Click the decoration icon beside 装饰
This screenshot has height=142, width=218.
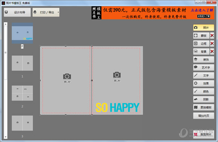click(195, 60)
